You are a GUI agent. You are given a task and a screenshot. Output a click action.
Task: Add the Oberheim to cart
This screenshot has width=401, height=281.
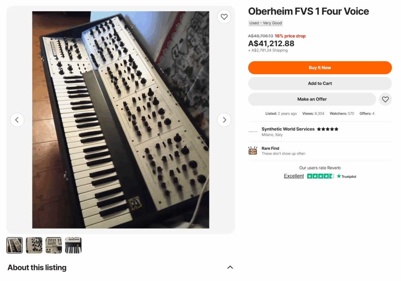(320, 83)
